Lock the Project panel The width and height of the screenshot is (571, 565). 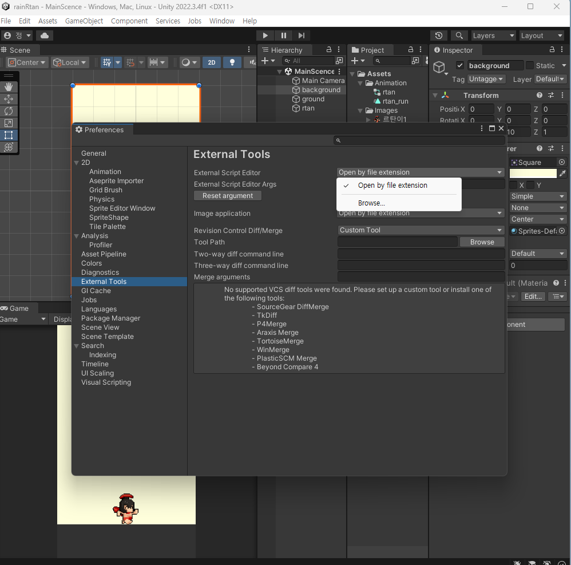(411, 49)
